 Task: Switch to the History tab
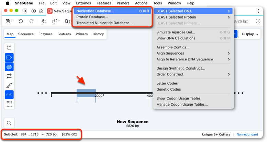[x=98, y=34]
